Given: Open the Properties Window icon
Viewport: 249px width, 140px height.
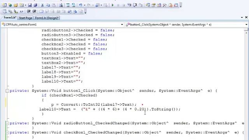Looking at the screenshot, I should pyautogui.click(x=153, y=5).
